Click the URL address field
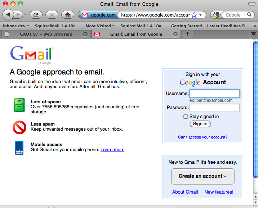258x208 pixels. 155,15
